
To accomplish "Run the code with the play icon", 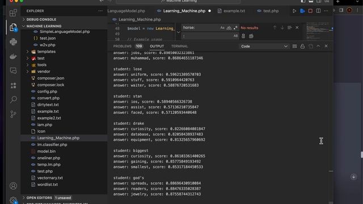I will (294, 11).
